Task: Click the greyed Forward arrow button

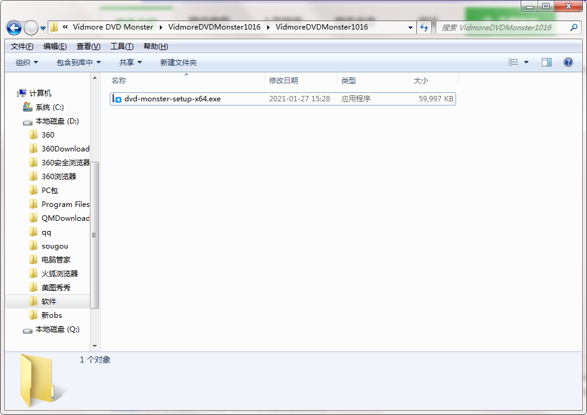Action: coord(31,28)
